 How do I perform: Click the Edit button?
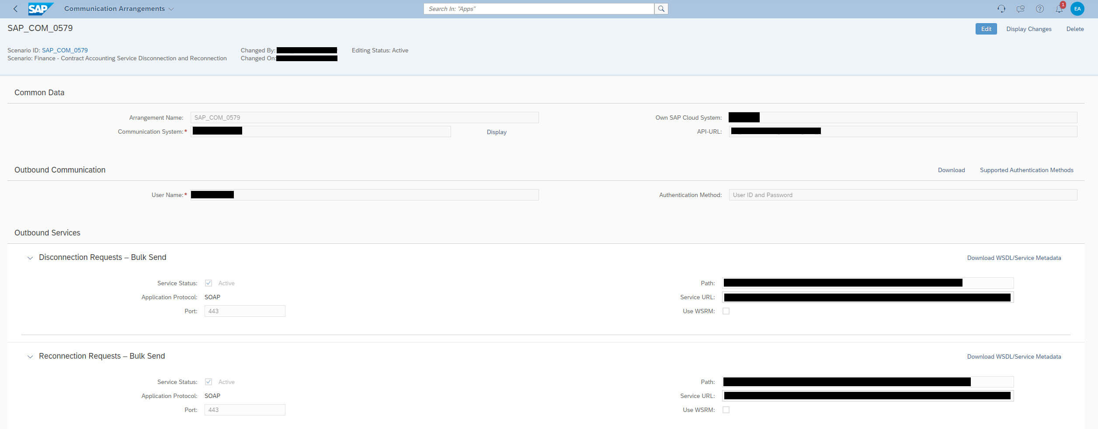[x=986, y=29]
